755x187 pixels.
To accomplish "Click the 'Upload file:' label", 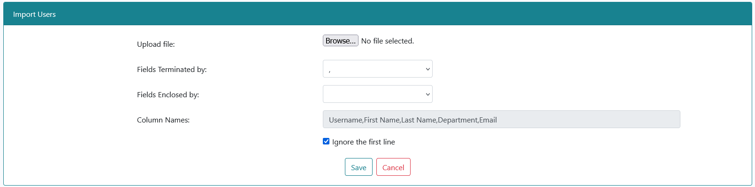I will coord(156,44).
